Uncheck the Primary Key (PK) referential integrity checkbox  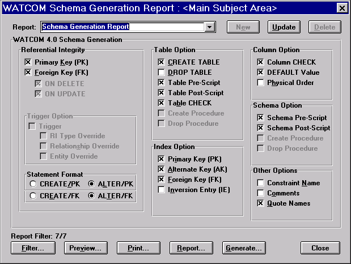coord(28,62)
